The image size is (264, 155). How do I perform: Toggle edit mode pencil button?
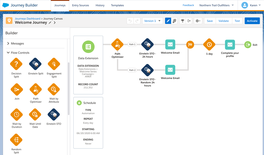coord(168,21)
